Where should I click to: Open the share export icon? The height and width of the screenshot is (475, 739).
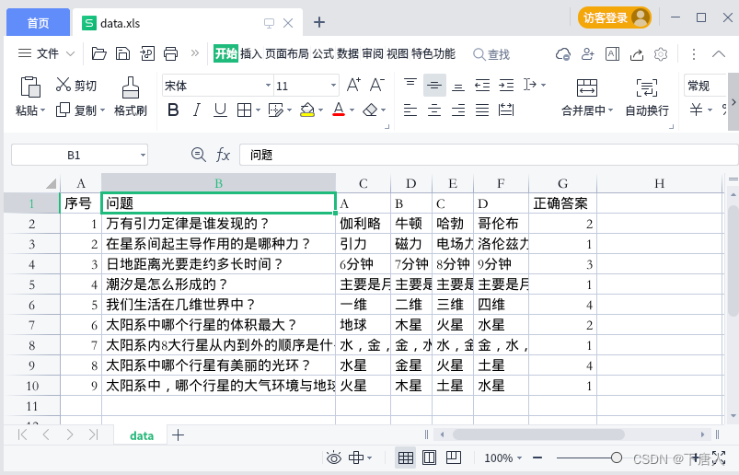click(637, 54)
